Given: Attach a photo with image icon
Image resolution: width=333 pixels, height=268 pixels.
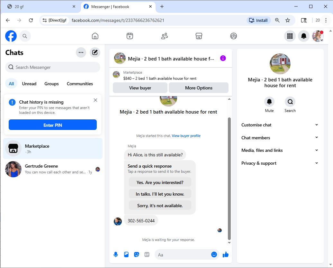Looking at the screenshot, I should tap(126, 254).
